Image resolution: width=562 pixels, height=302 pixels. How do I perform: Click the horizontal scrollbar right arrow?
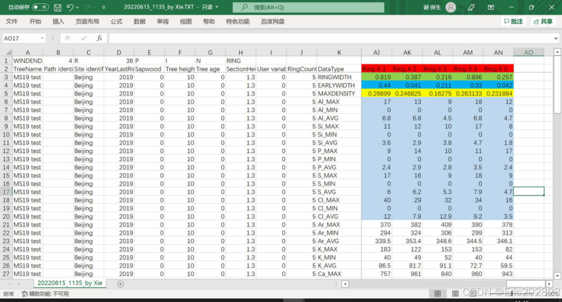coord(549,284)
